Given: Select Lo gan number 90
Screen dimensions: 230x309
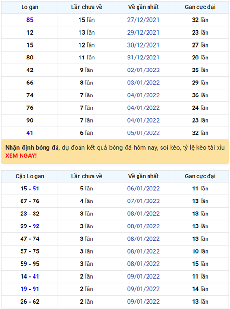Looking at the screenshot, I should point(30,120).
